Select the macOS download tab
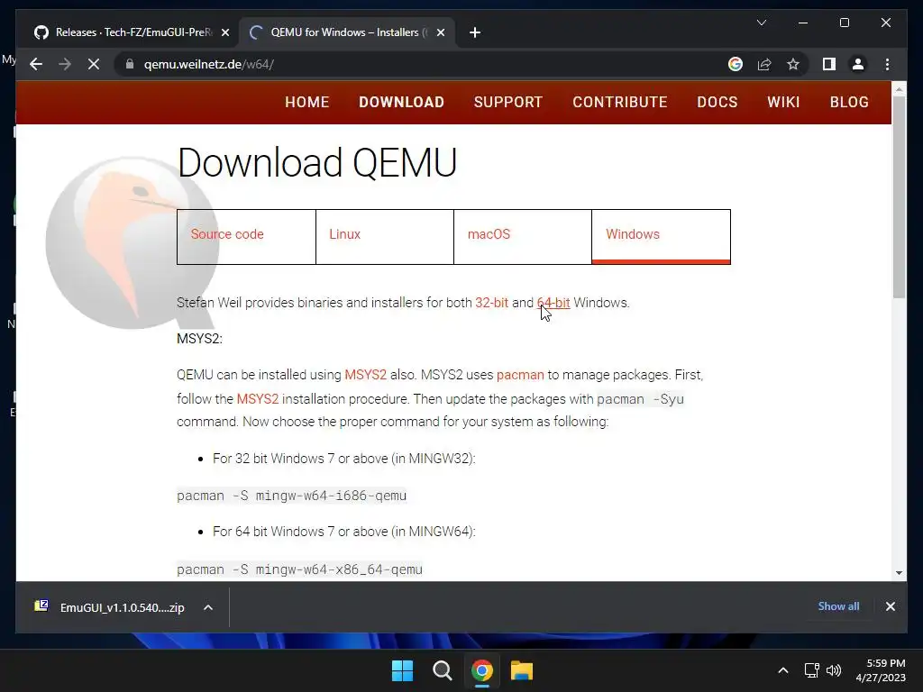 pos(523,237)
